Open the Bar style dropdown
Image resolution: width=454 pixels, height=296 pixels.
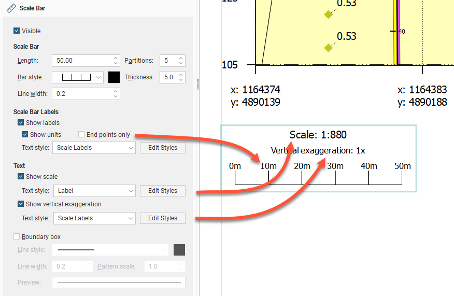point(78,77)
